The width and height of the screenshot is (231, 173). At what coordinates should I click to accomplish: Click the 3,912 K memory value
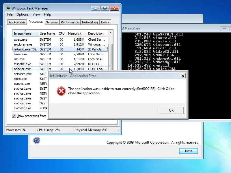(x=79, y=44)
